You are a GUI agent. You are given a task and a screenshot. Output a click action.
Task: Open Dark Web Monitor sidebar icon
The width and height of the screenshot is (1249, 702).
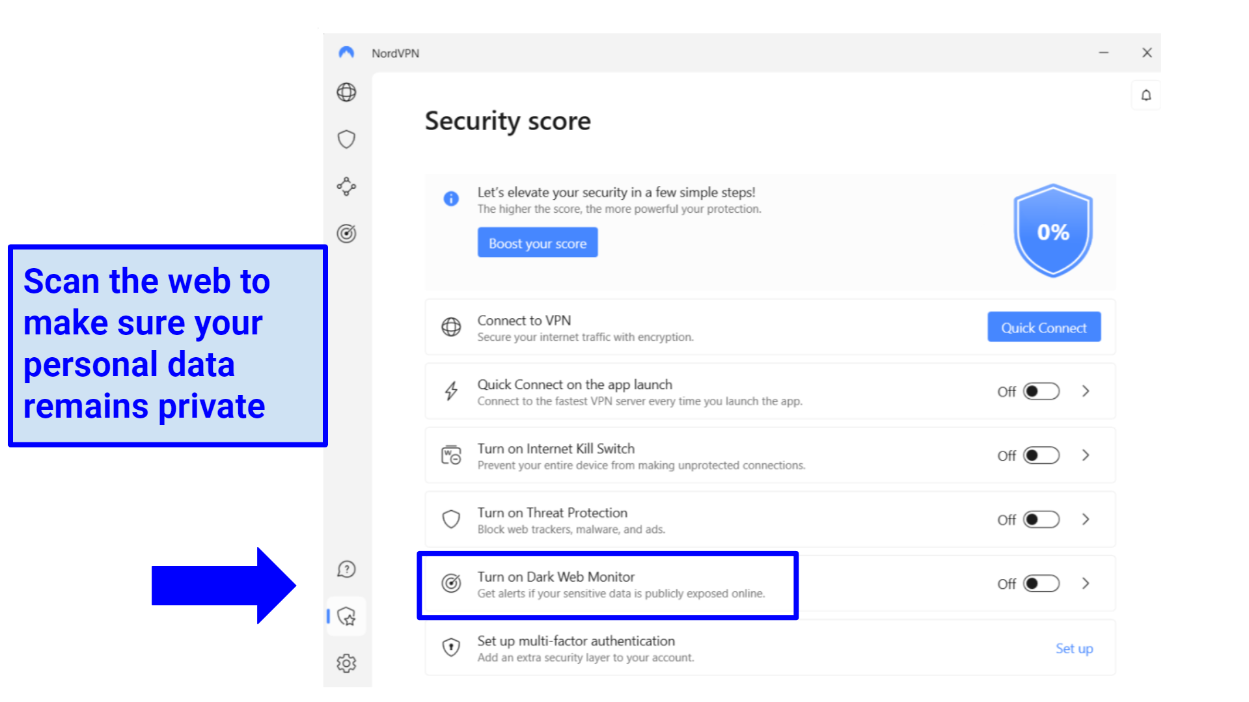point(346,232)
